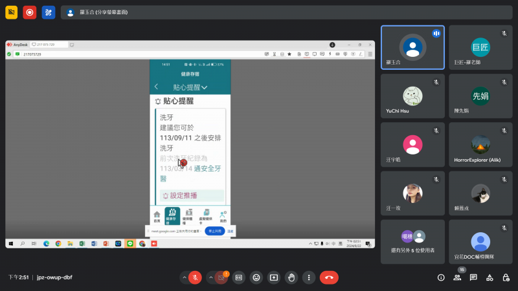Select the 宜花DOC輔導團隊 participant tile
The image size is (518, 291).
point(480,242)
